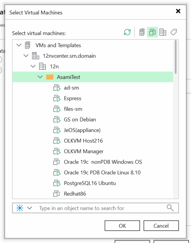
Task: Switch to Hosts and Clusters view icon
Action: (142, 32)
